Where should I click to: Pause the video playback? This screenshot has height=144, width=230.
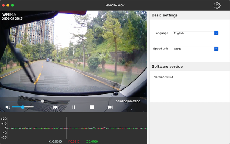click(74, 107)
